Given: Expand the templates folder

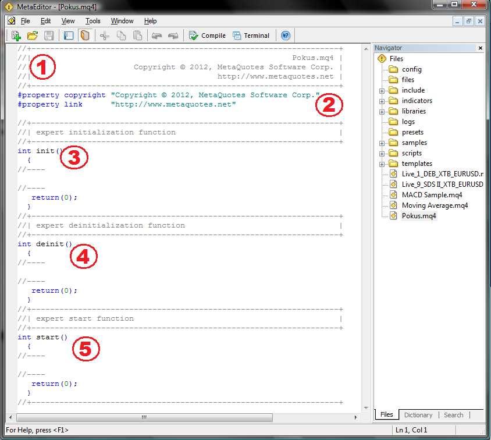Looking at the screenshot, I should (x=382, y=164).
